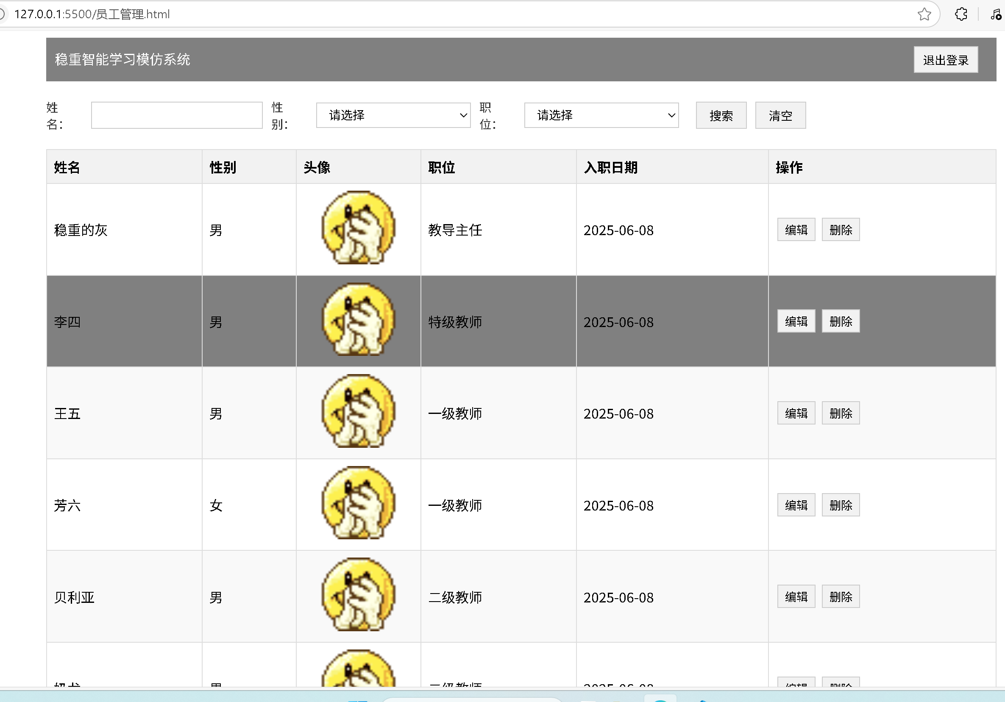This screenshot has width=1005, height=702.
Task: Click 编辑 for 贝利亚
Action: [x=796, y=597]
